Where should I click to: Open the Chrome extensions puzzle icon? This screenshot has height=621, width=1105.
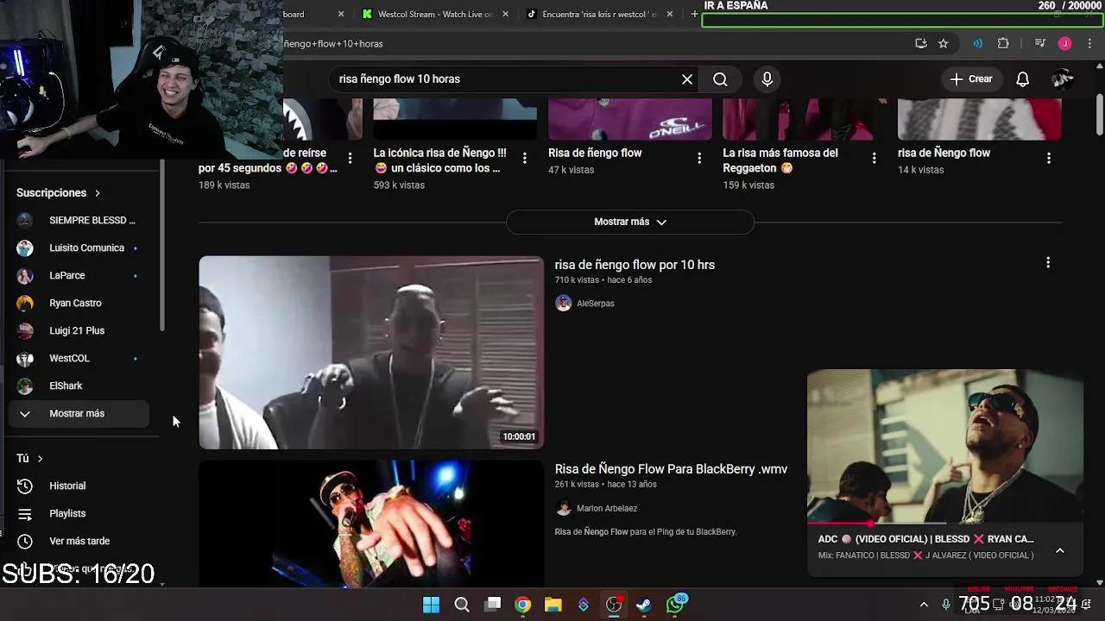point(1003,43)
